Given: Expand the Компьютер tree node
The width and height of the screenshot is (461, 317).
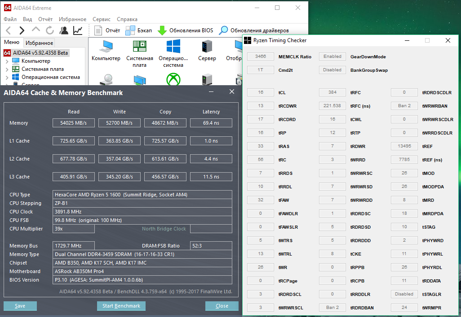Looking at the screenshot, I should [7, 61].
